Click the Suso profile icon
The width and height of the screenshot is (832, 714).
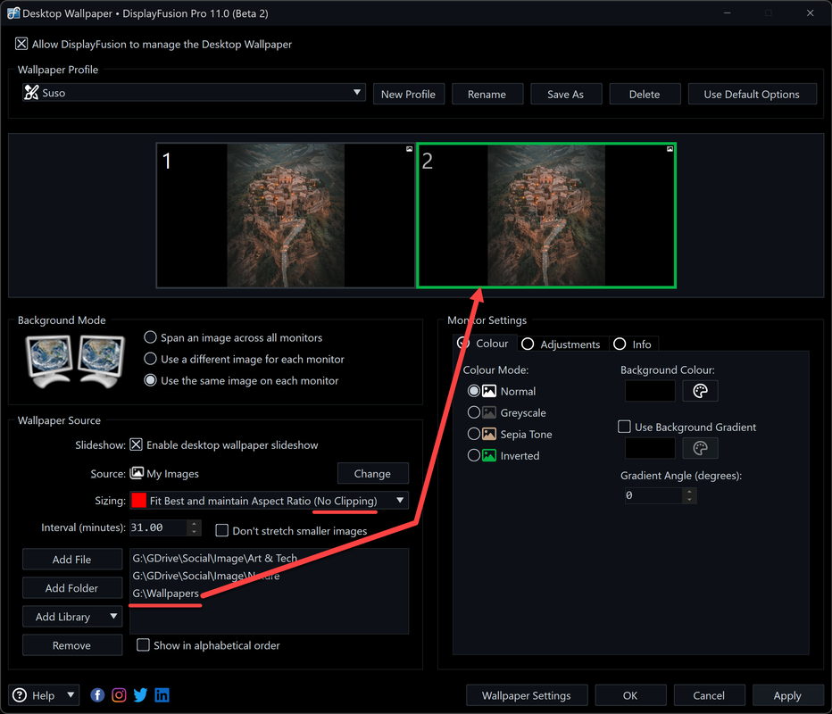31,92
